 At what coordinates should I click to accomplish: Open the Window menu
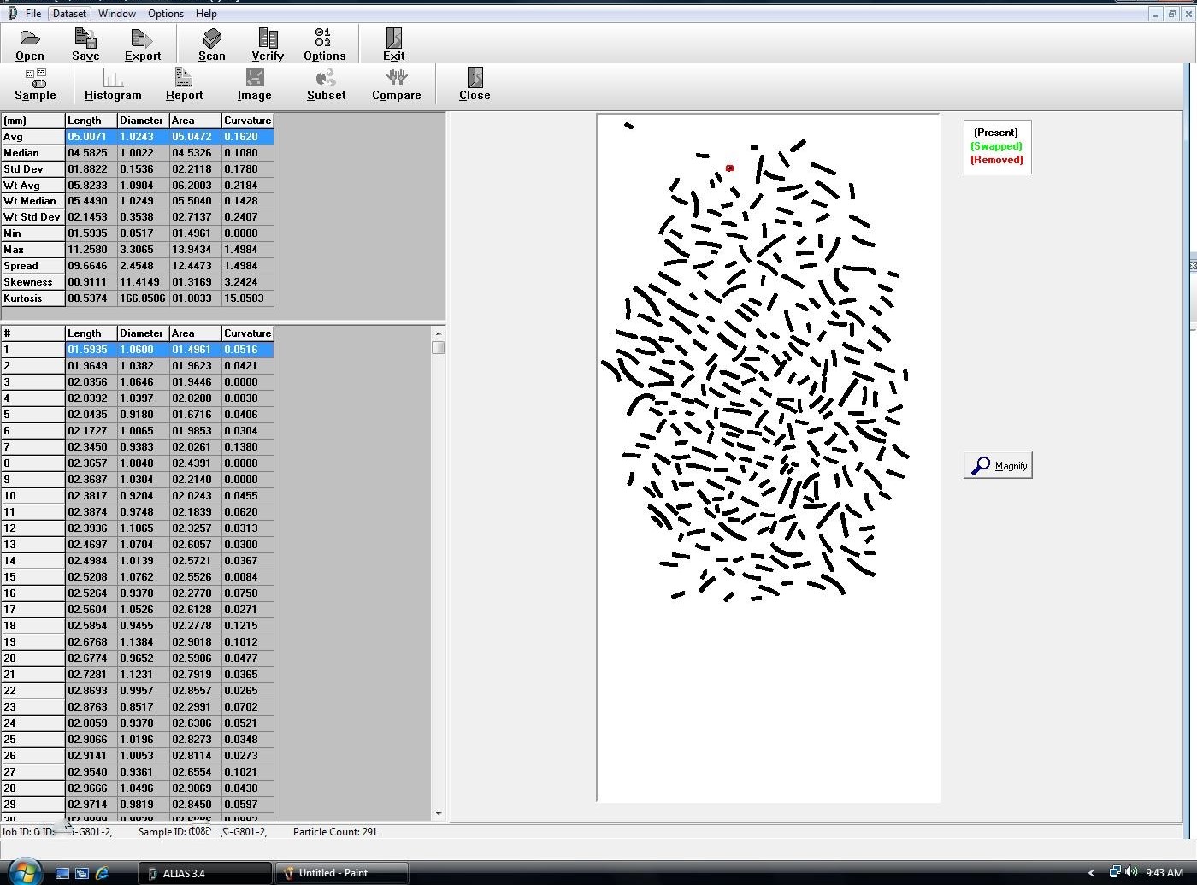pos(116,14)
